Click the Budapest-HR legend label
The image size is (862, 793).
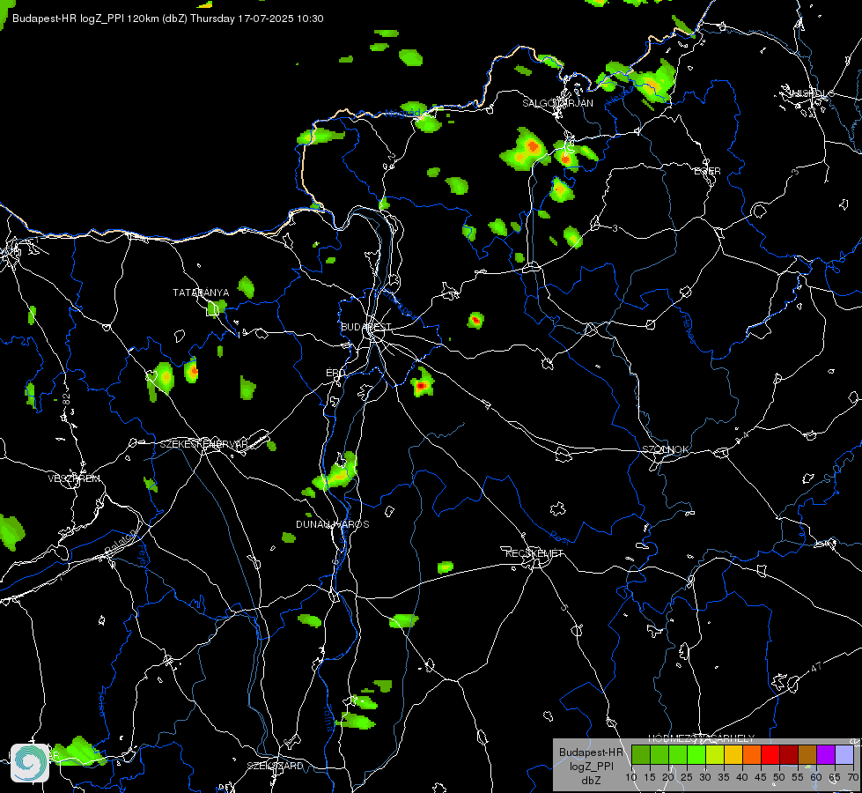591,752
